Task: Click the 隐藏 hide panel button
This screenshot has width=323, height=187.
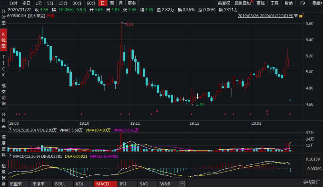Action: [x=317, y=3]
